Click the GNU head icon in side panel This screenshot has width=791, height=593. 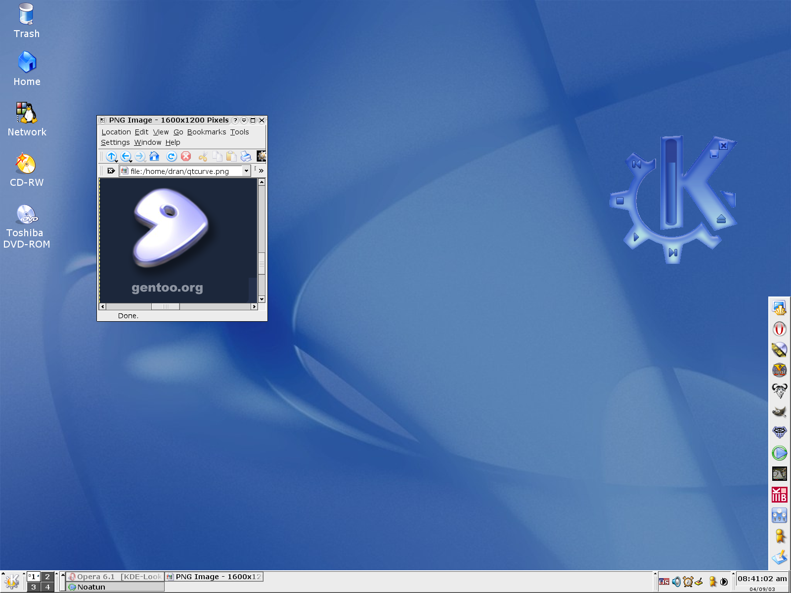coord(780,391)
